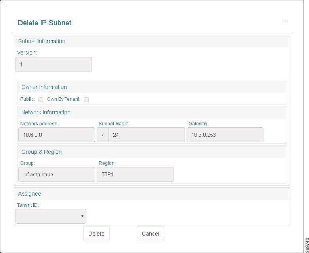Screen dimensions: 309x253
Task: Click the slash prefix of Subnet Mask
Action: click(x=103, y=135)
